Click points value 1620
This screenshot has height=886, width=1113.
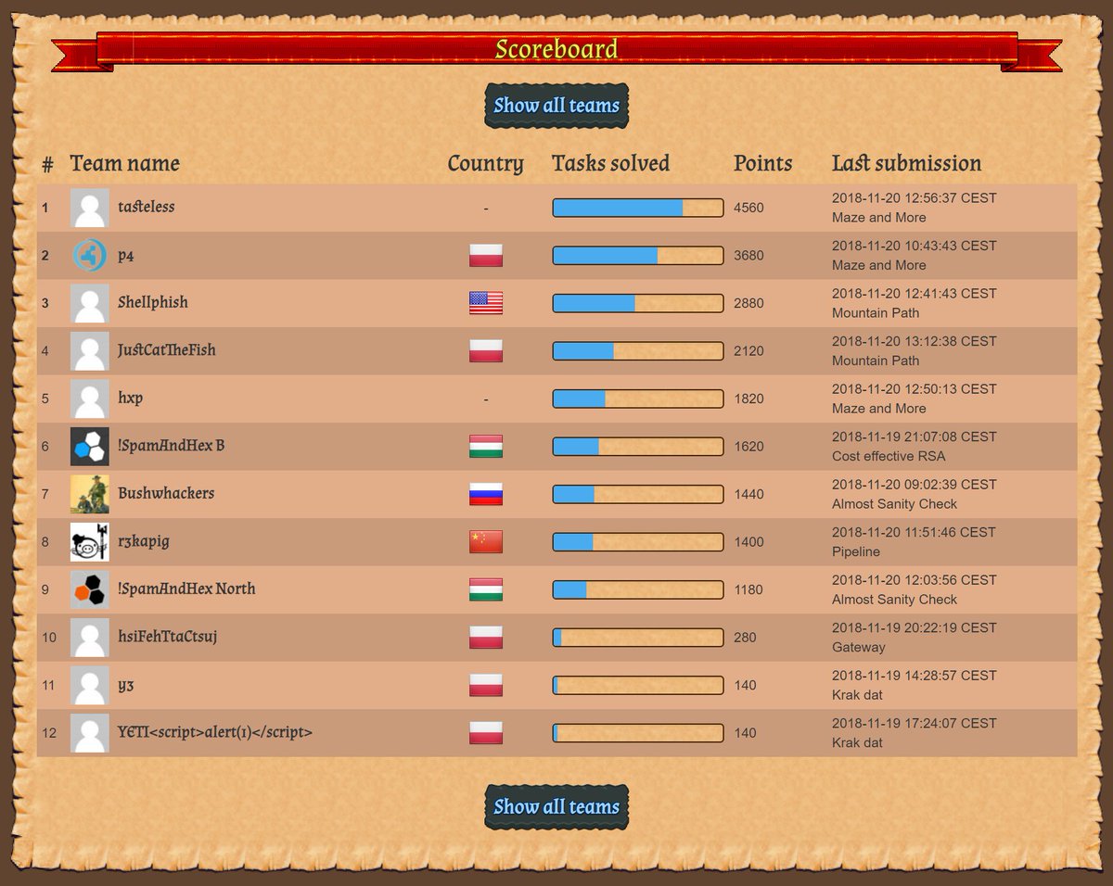coord(748,447)
